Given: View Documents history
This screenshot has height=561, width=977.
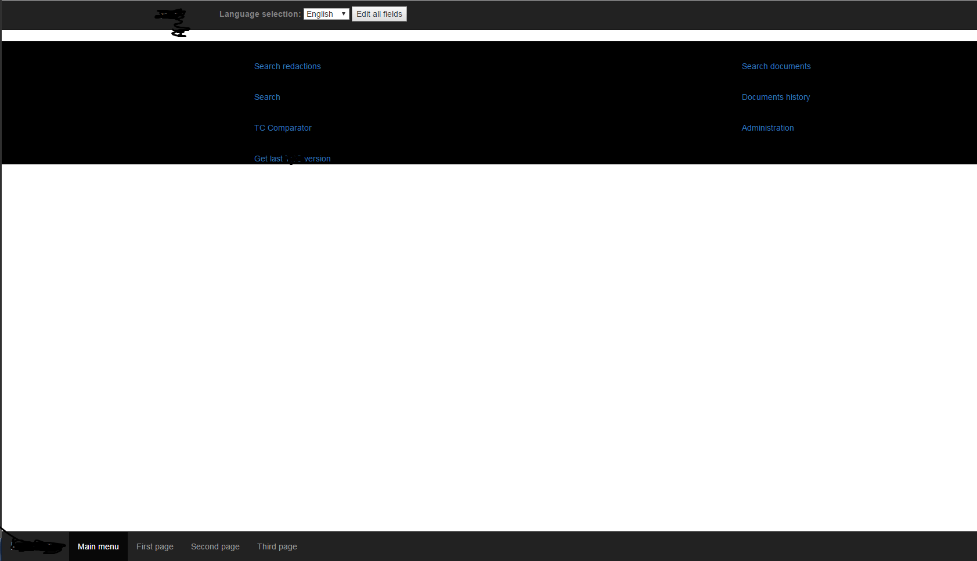Looking at the screenshot, I should pyautogui.click(x=776, y=97).
